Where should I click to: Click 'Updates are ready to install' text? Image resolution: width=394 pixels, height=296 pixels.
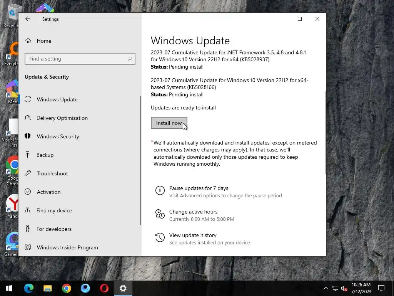pos(183,108)
